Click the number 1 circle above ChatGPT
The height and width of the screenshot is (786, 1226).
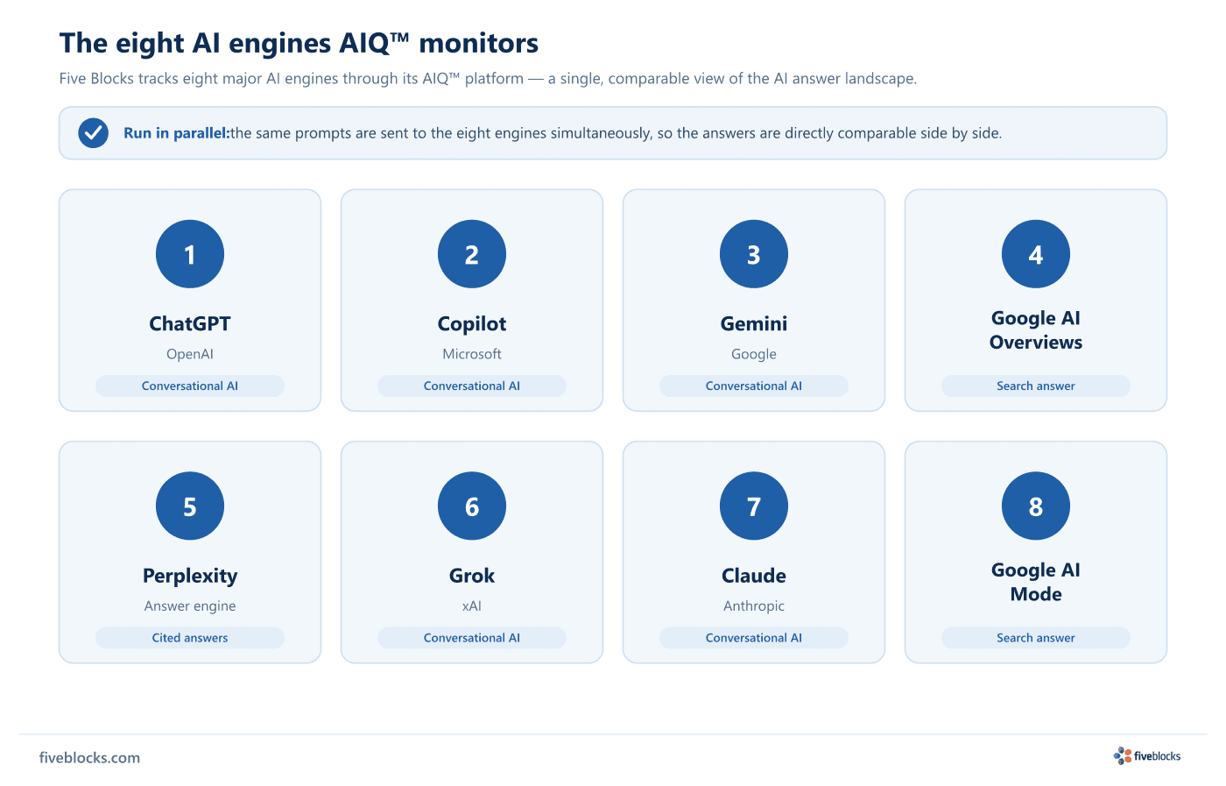(190, 254)
